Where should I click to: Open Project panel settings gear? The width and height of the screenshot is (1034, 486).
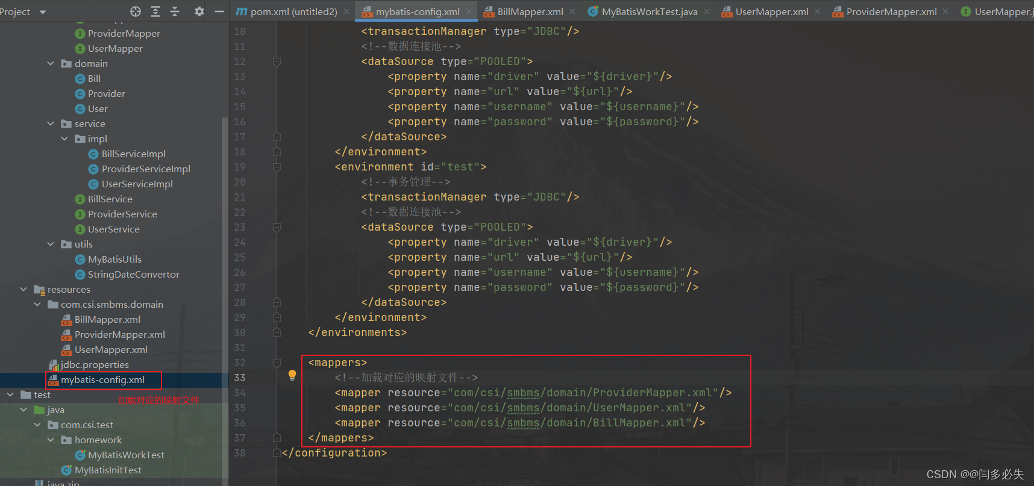(199, 11)
